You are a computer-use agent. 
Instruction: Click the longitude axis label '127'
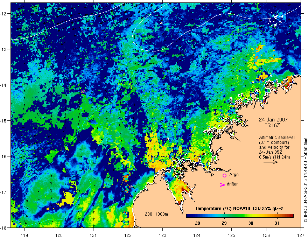click(x=301, y=235)
